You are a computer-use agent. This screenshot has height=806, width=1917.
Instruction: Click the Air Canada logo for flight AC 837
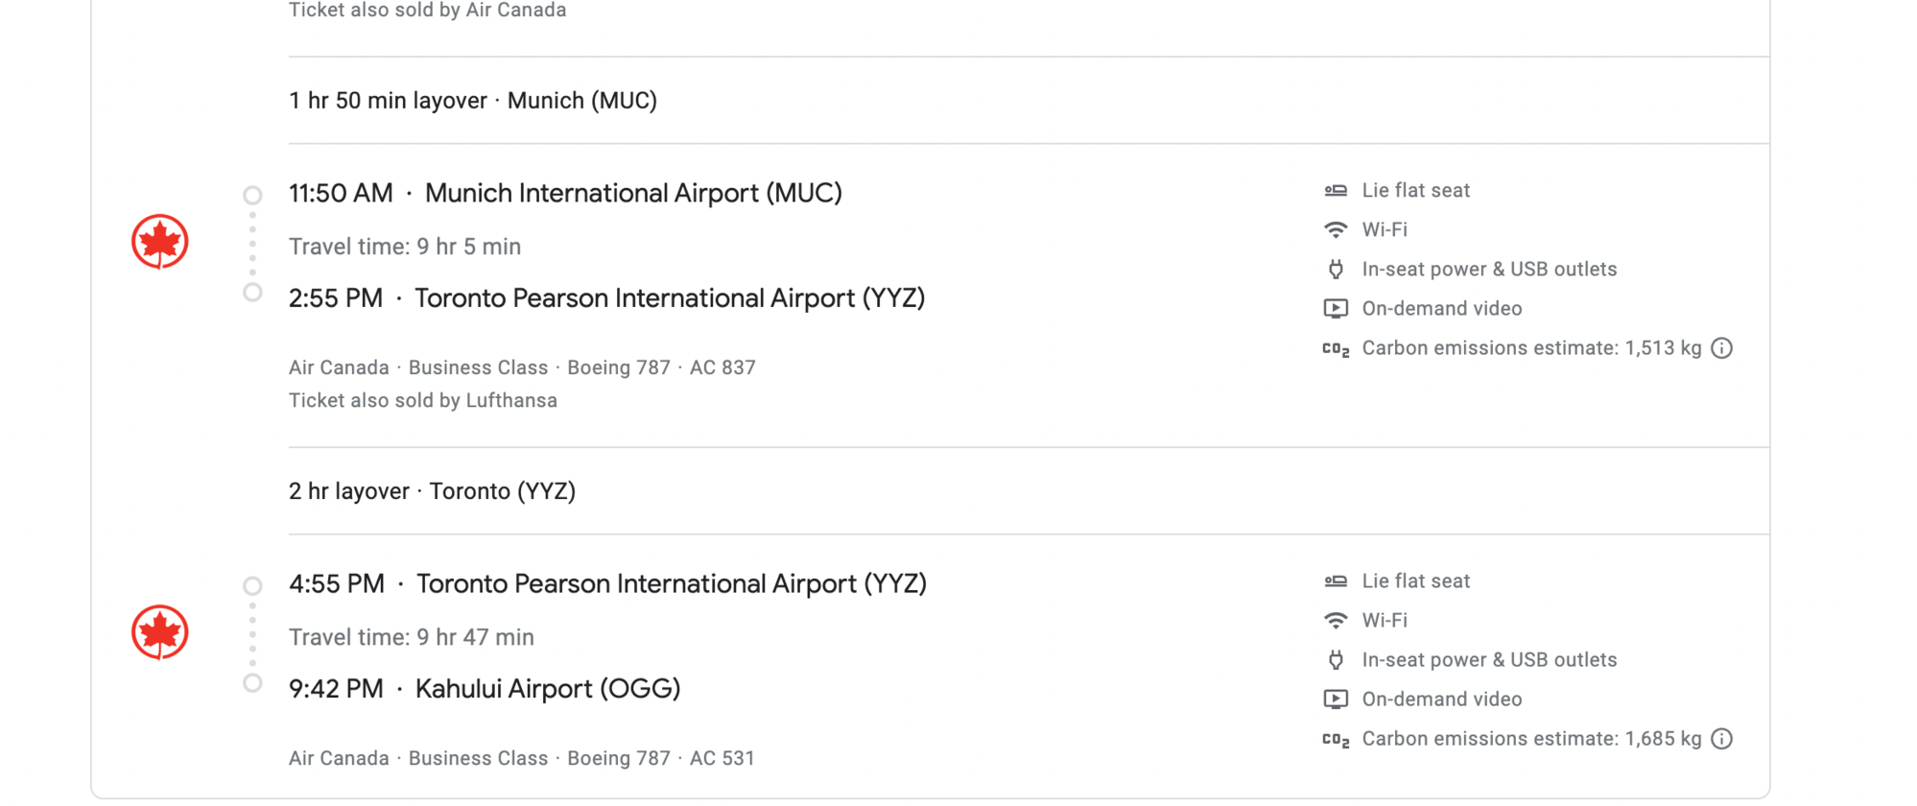coord(159,242)
